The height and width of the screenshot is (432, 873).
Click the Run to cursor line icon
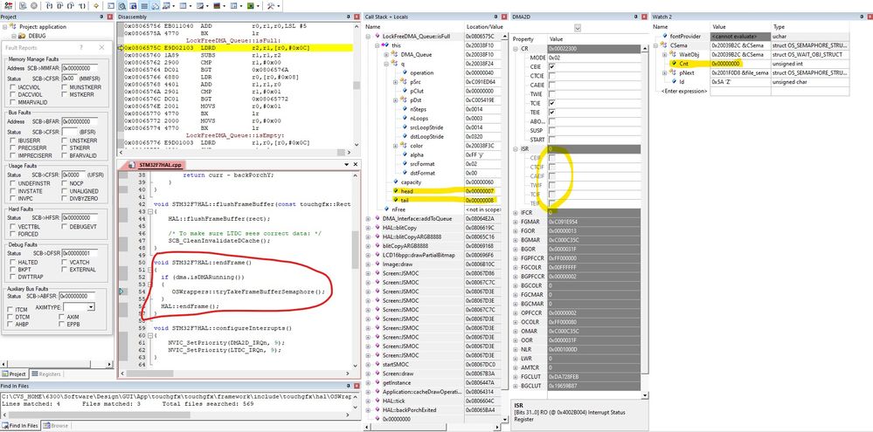[x=82, y=5]
